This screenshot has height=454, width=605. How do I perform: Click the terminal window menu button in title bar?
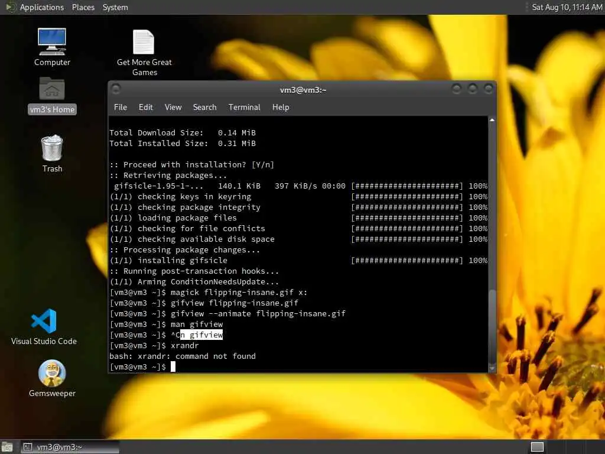(116, 89)
